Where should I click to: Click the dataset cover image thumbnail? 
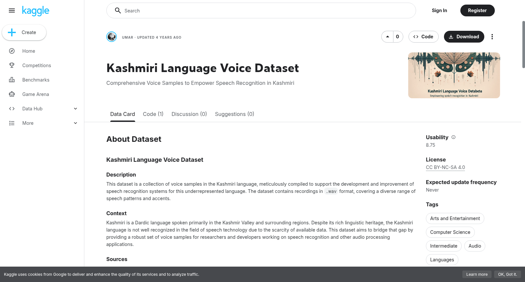[454, 75]
